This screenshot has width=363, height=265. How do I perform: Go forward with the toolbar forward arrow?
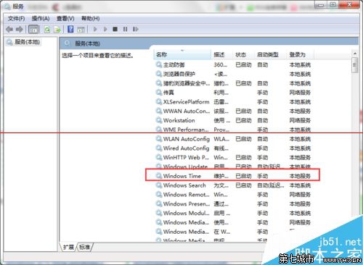click(x=20, y=29)
